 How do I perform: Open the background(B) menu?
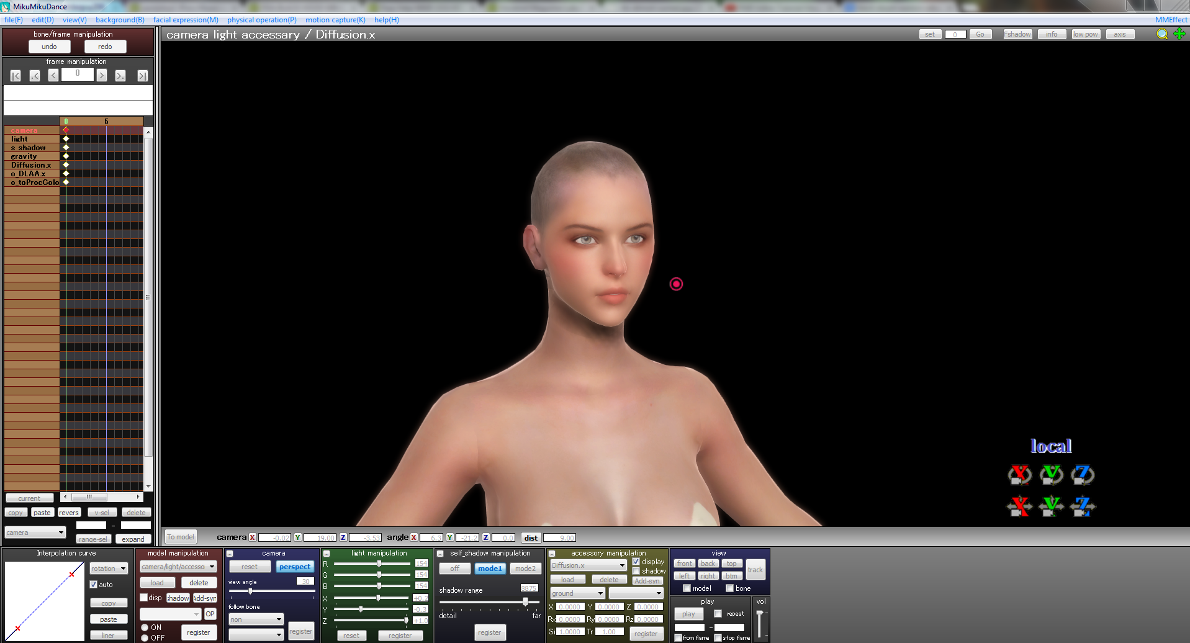(120, 20)
